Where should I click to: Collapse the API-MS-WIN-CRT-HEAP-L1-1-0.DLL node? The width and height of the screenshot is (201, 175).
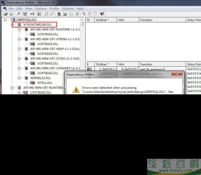click(x=19, y=49)
